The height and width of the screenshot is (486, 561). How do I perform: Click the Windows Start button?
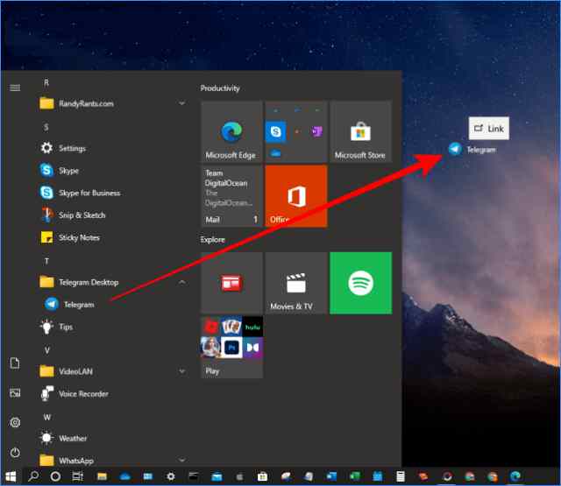[x=11, y=476]
